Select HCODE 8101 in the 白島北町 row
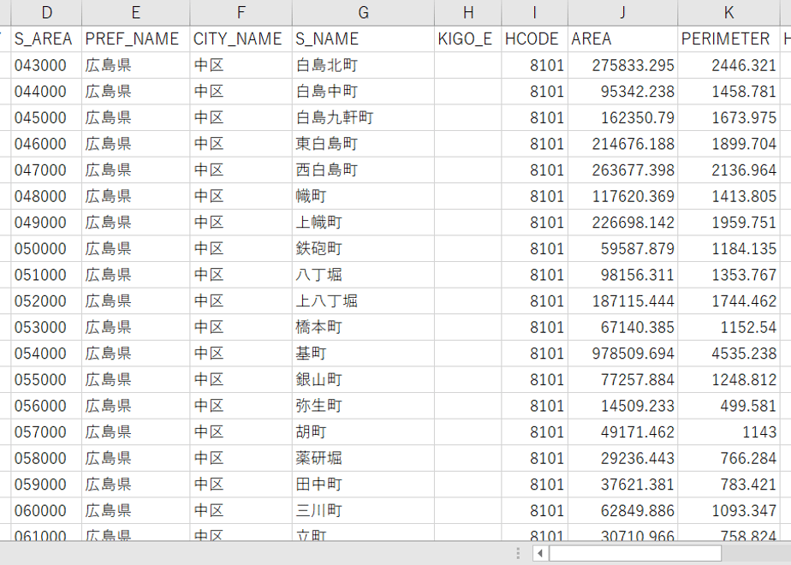 tap(535, 65)
